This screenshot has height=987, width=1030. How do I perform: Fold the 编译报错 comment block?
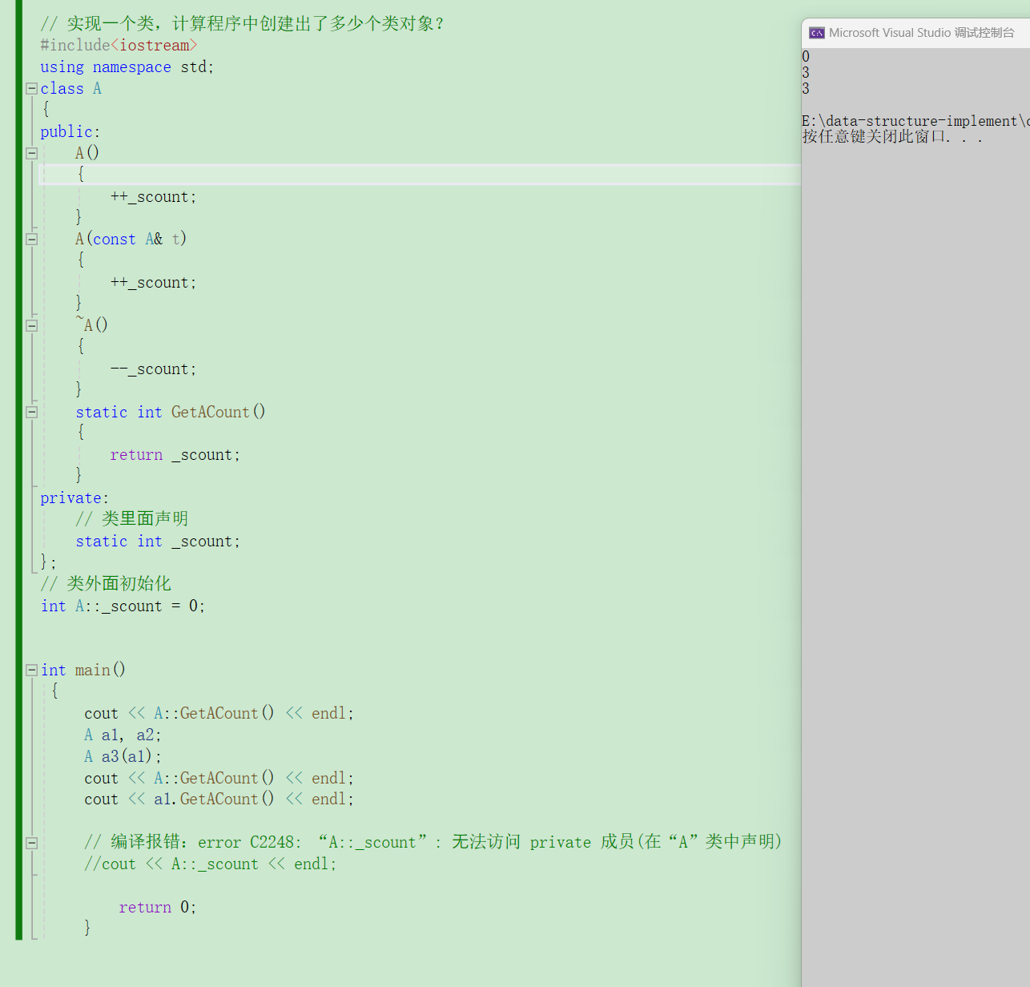(32, 843)
